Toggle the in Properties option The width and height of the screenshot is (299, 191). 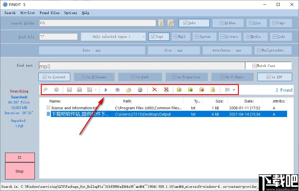(187, 77)
